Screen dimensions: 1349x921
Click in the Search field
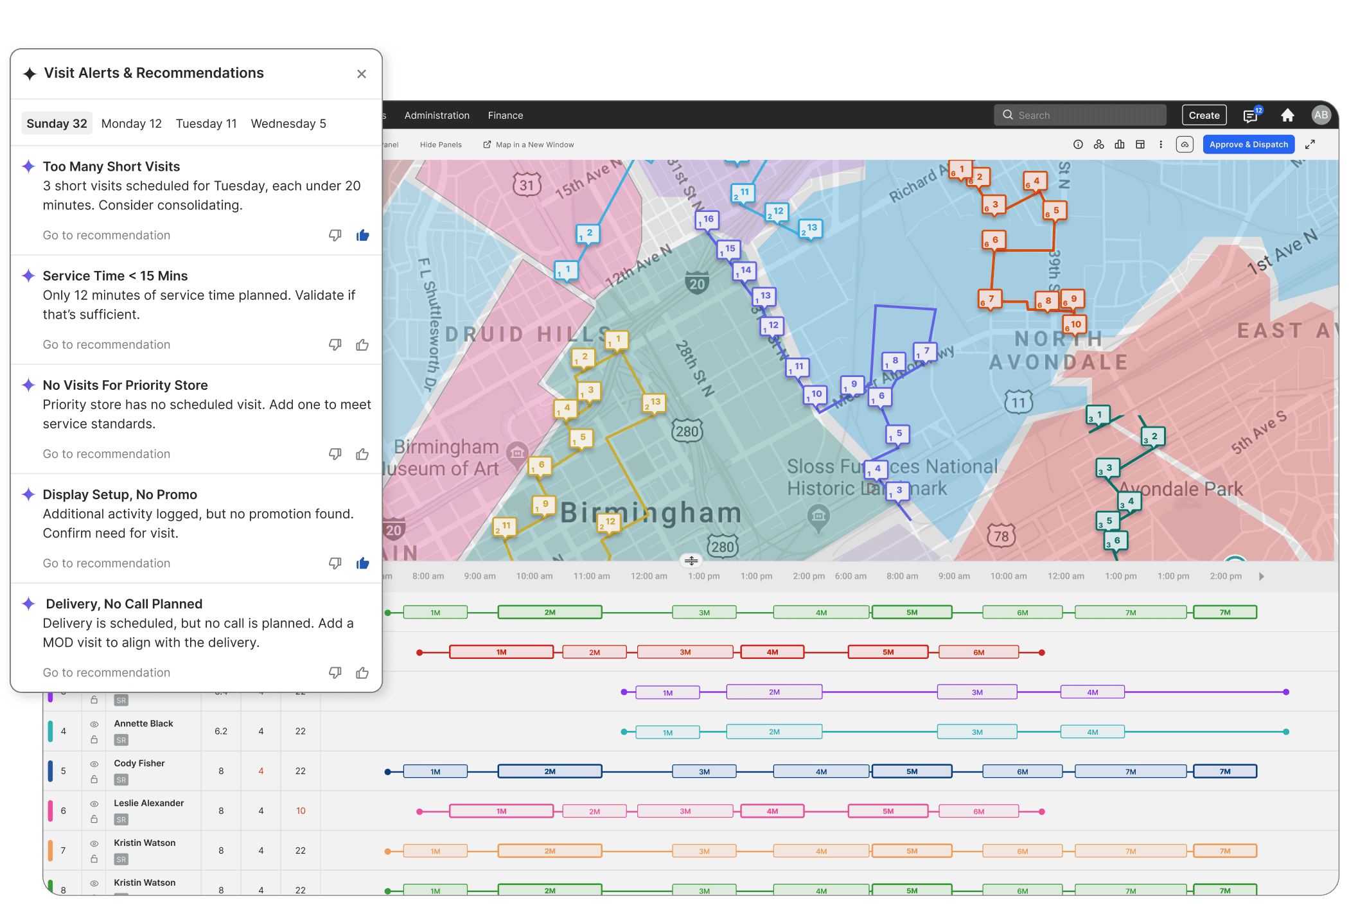pos(1080,116)
